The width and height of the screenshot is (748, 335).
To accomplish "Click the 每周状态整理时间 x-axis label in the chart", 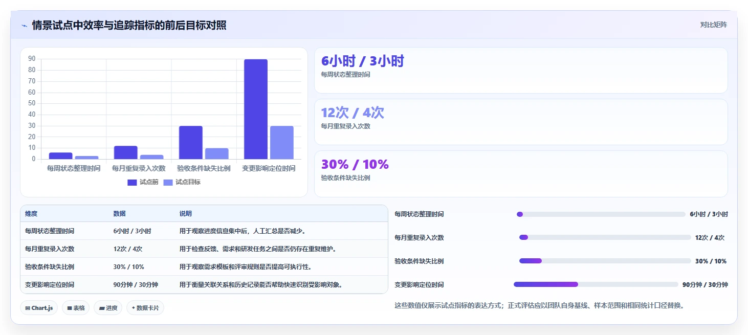I will (74, 168).
